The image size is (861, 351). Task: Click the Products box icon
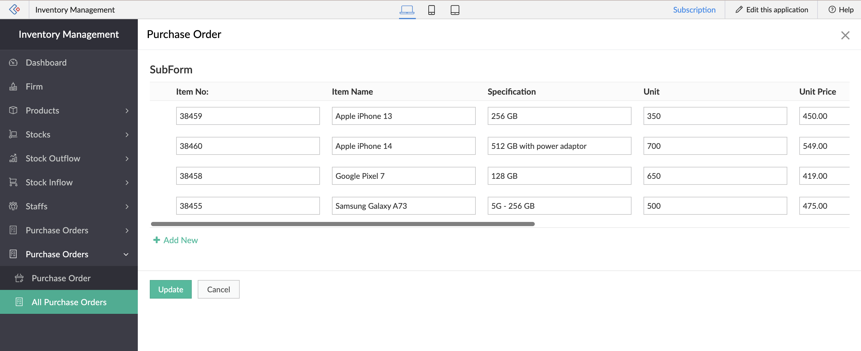point(13,110)
